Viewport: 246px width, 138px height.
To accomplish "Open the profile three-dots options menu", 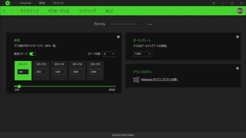I will [150, 24].
